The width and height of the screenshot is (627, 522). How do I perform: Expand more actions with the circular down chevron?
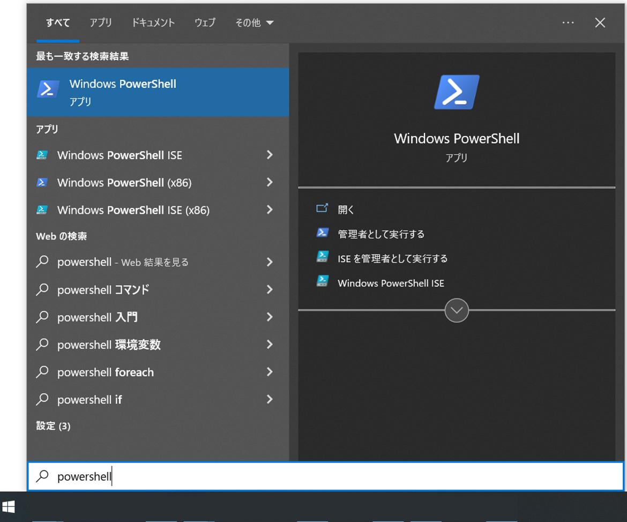point(457,310)
